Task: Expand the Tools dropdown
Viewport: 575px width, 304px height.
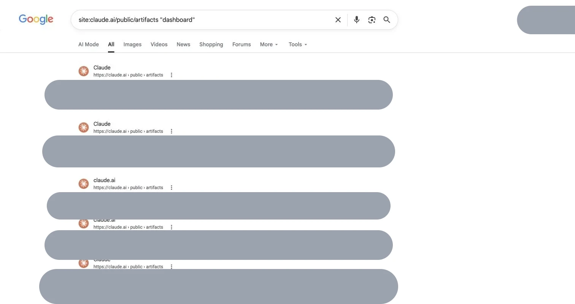Action: [298, 45]
